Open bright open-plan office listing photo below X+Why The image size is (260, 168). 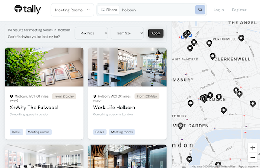click(x=44, y=156)
